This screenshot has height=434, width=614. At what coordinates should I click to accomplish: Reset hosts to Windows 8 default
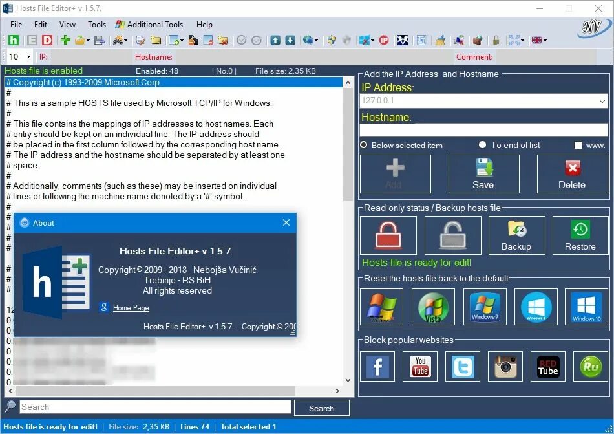536,307
